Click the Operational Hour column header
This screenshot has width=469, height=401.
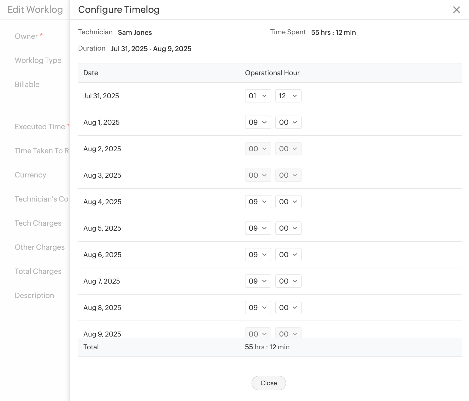coord(272,73)
